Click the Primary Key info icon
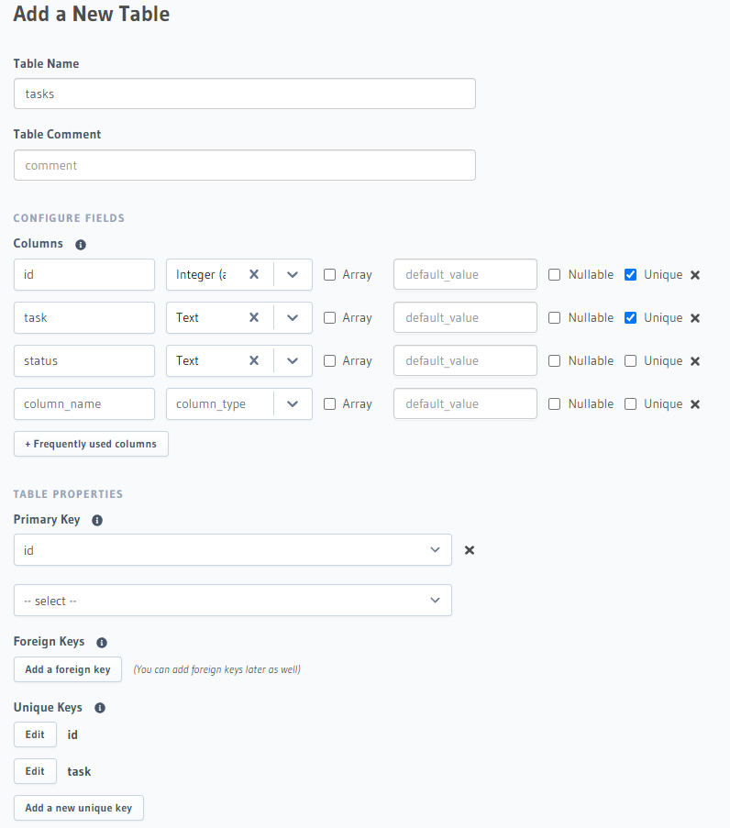The height and width of the screenshot is (828, 730). (97, 520)
